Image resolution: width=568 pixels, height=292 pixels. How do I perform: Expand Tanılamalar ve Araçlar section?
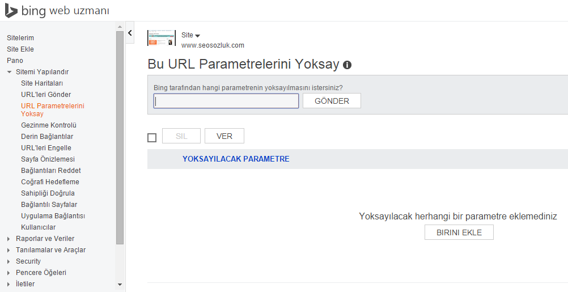point(9,250)
